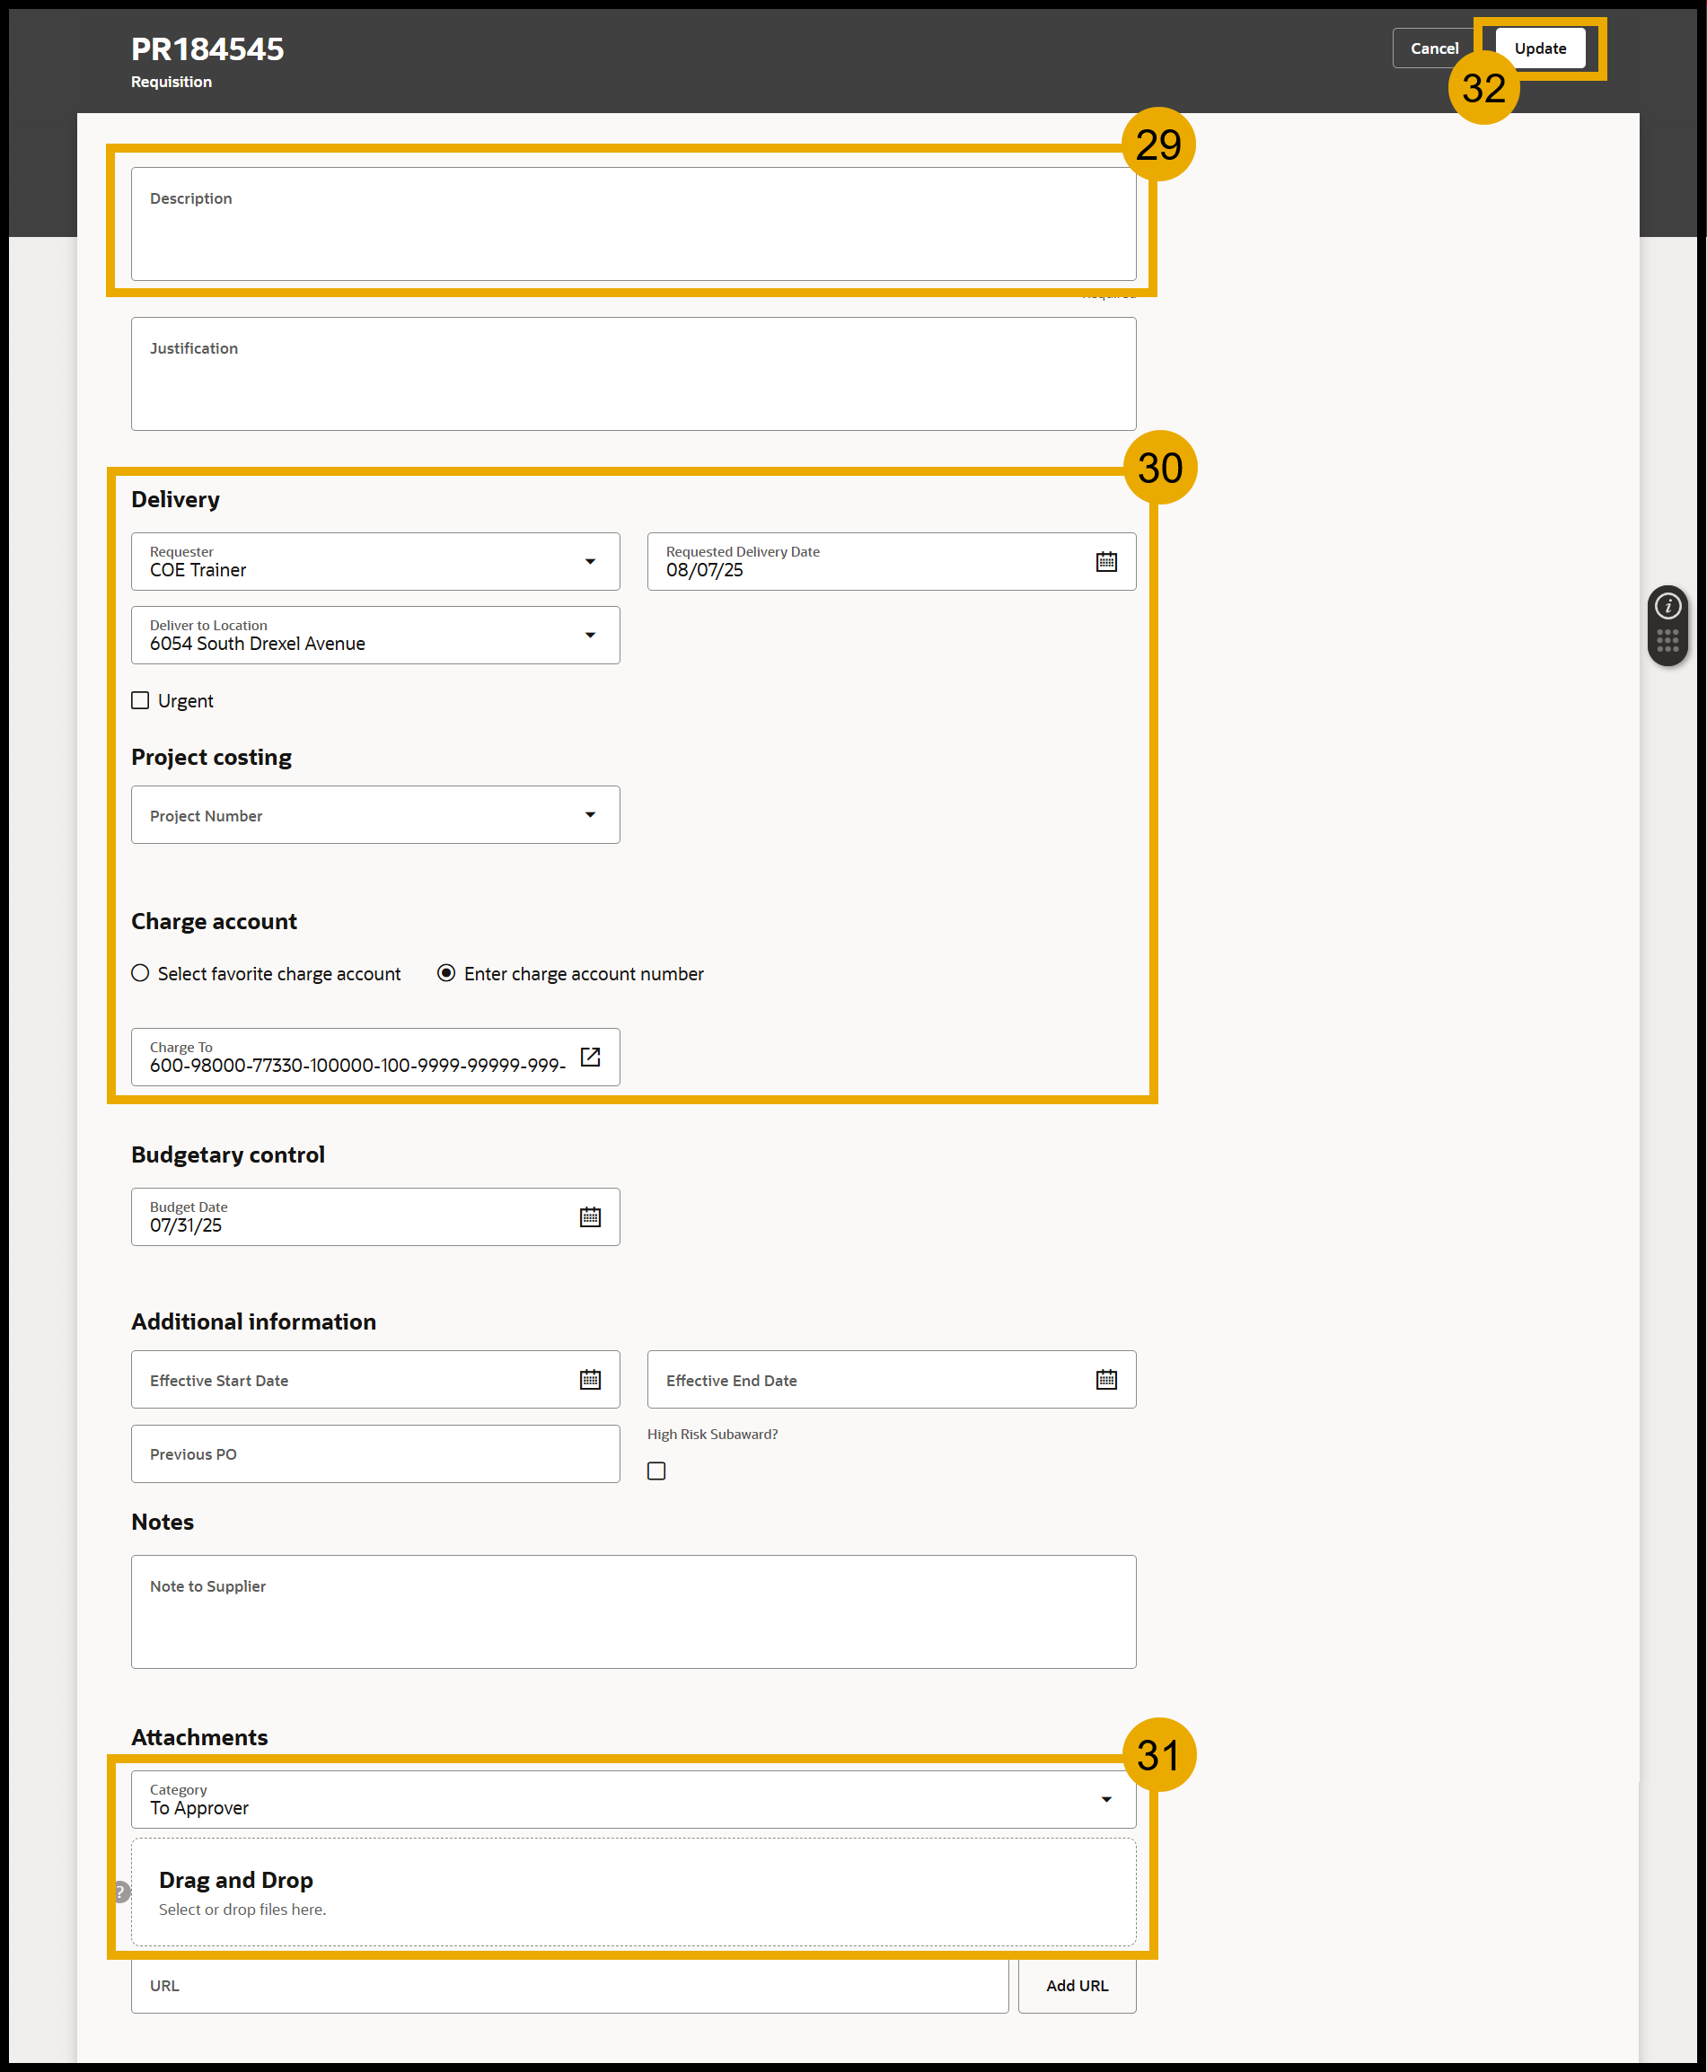Open Charge To account lookup icon
Screen dimensions: 1707x2072
point(590,1057)
